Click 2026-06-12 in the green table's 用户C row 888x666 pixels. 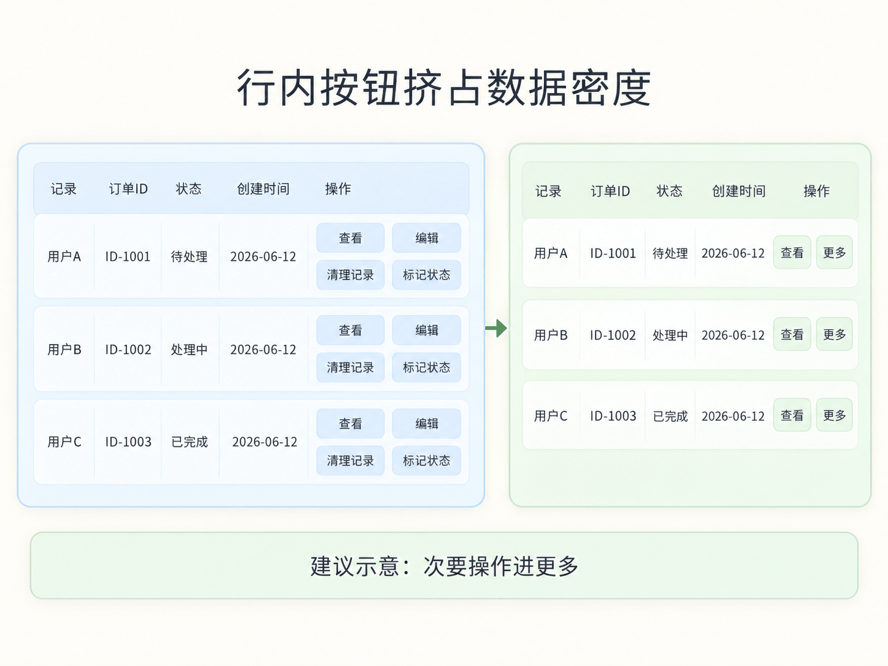733,416
